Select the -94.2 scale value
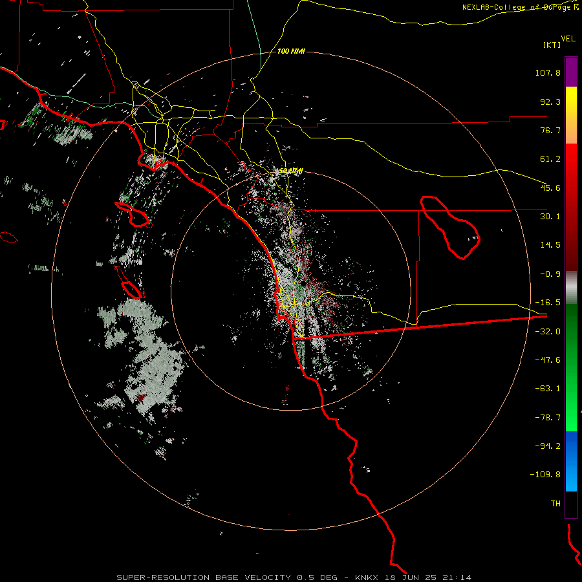This screenshot has width=582, height=582. [548, 446]
